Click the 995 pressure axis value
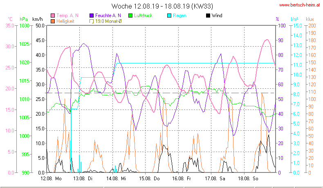This screenshot has width=323, height=188. pos(25,154)
